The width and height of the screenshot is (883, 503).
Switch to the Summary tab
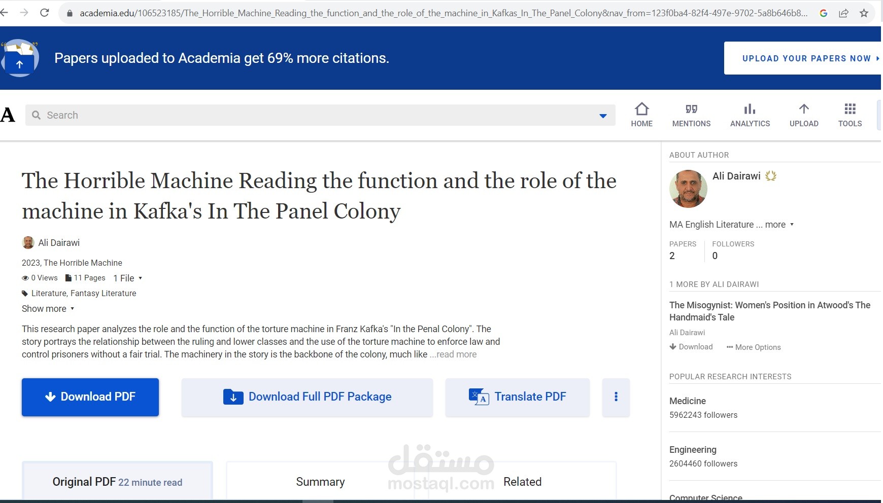[320, 482]
